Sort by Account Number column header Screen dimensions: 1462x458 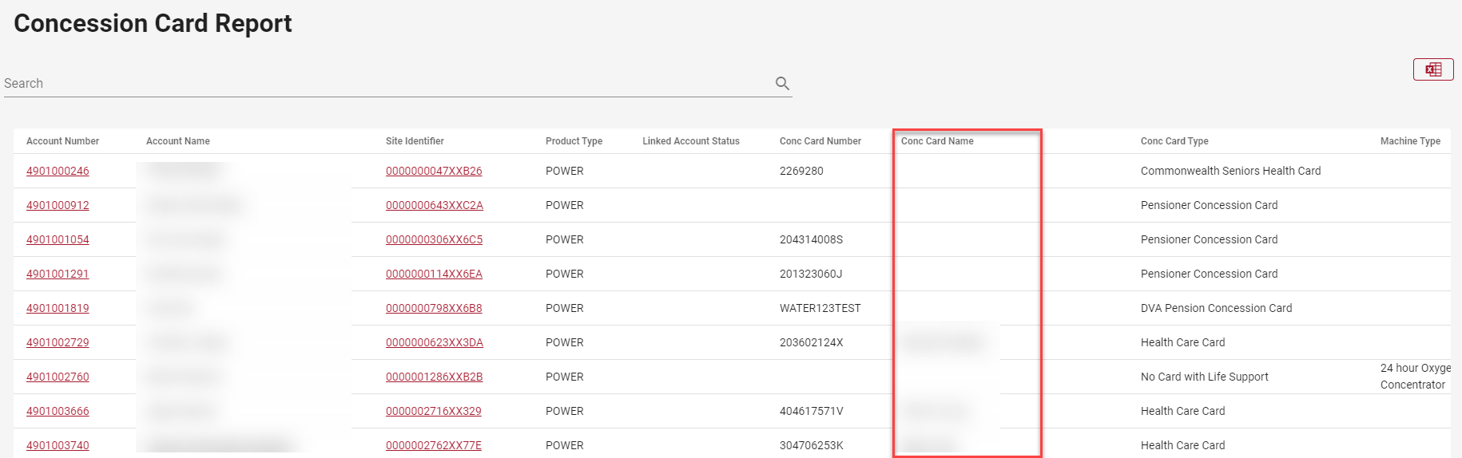tap(62, 141)
